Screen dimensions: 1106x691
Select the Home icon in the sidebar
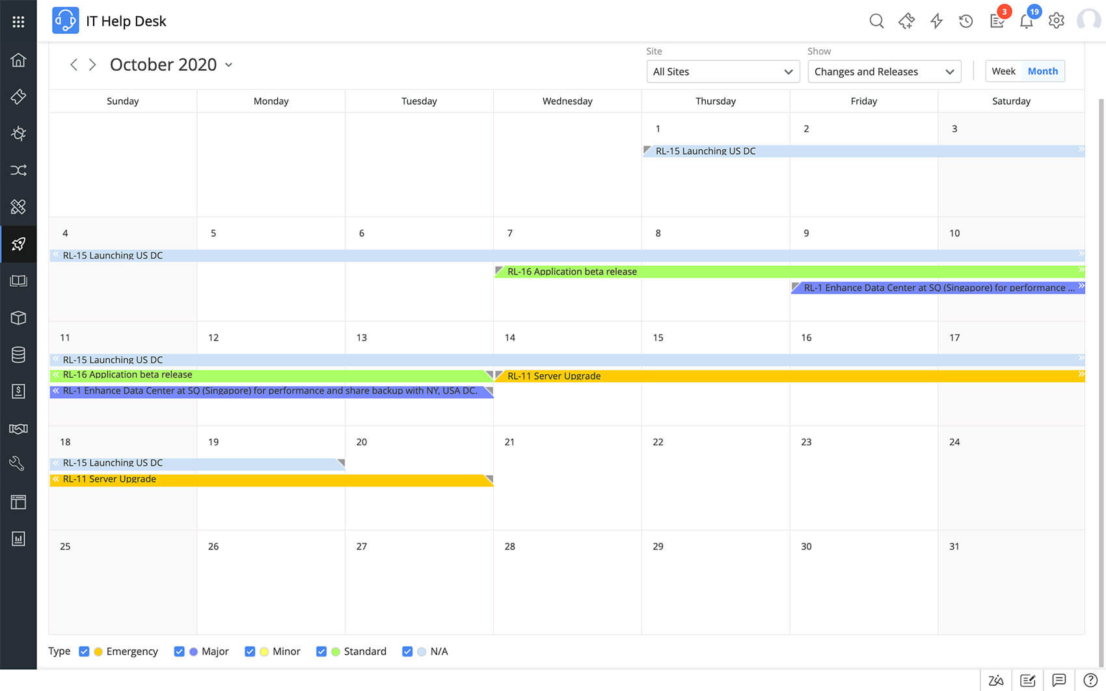click(x=19, y=60)
